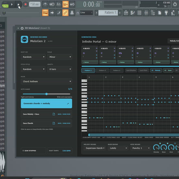The image size is (179, 179).
Task: Expand the arrow menu left of RR MeloGen2 title
Action: [x=18, y=28]
